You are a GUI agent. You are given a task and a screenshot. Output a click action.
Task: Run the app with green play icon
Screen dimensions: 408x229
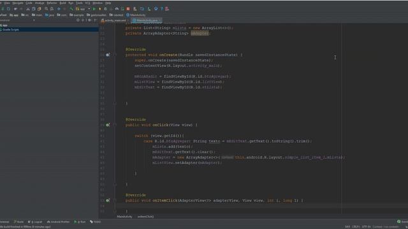(94, 8)
